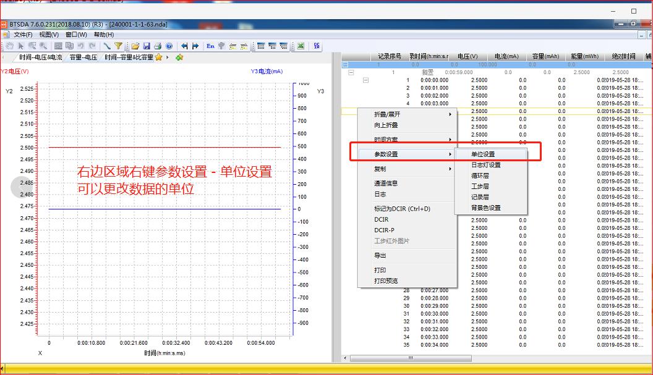Screen dimensions: 653x375
Task: Click the undo arrow icon
Action: click(81, 46)
